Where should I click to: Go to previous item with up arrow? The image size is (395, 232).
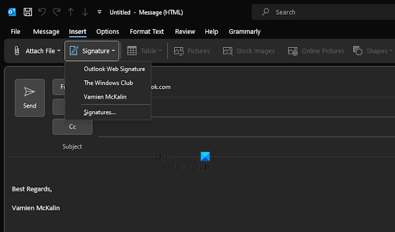tap(71, 12)
